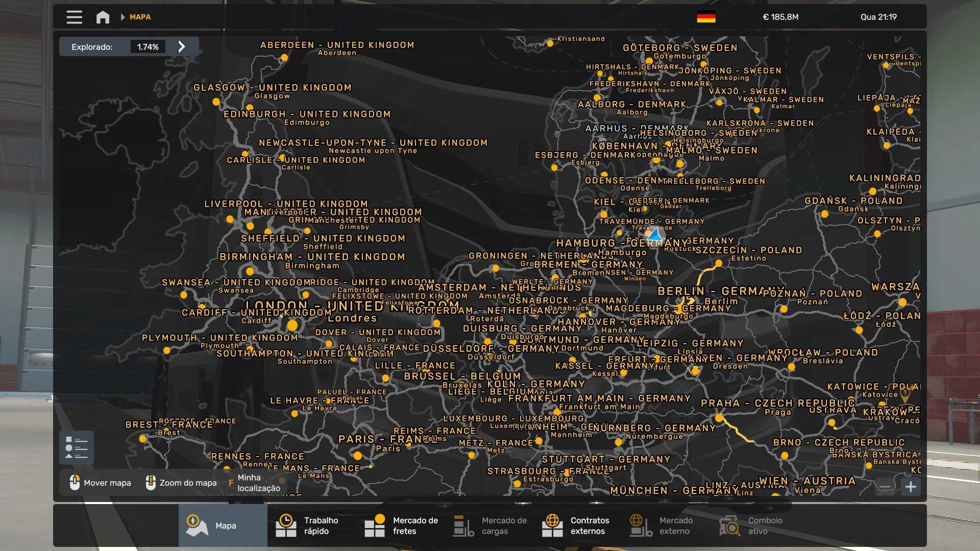Click the London city marker dot
Viewport: 980px width, 551px height.
coord(292,325)
